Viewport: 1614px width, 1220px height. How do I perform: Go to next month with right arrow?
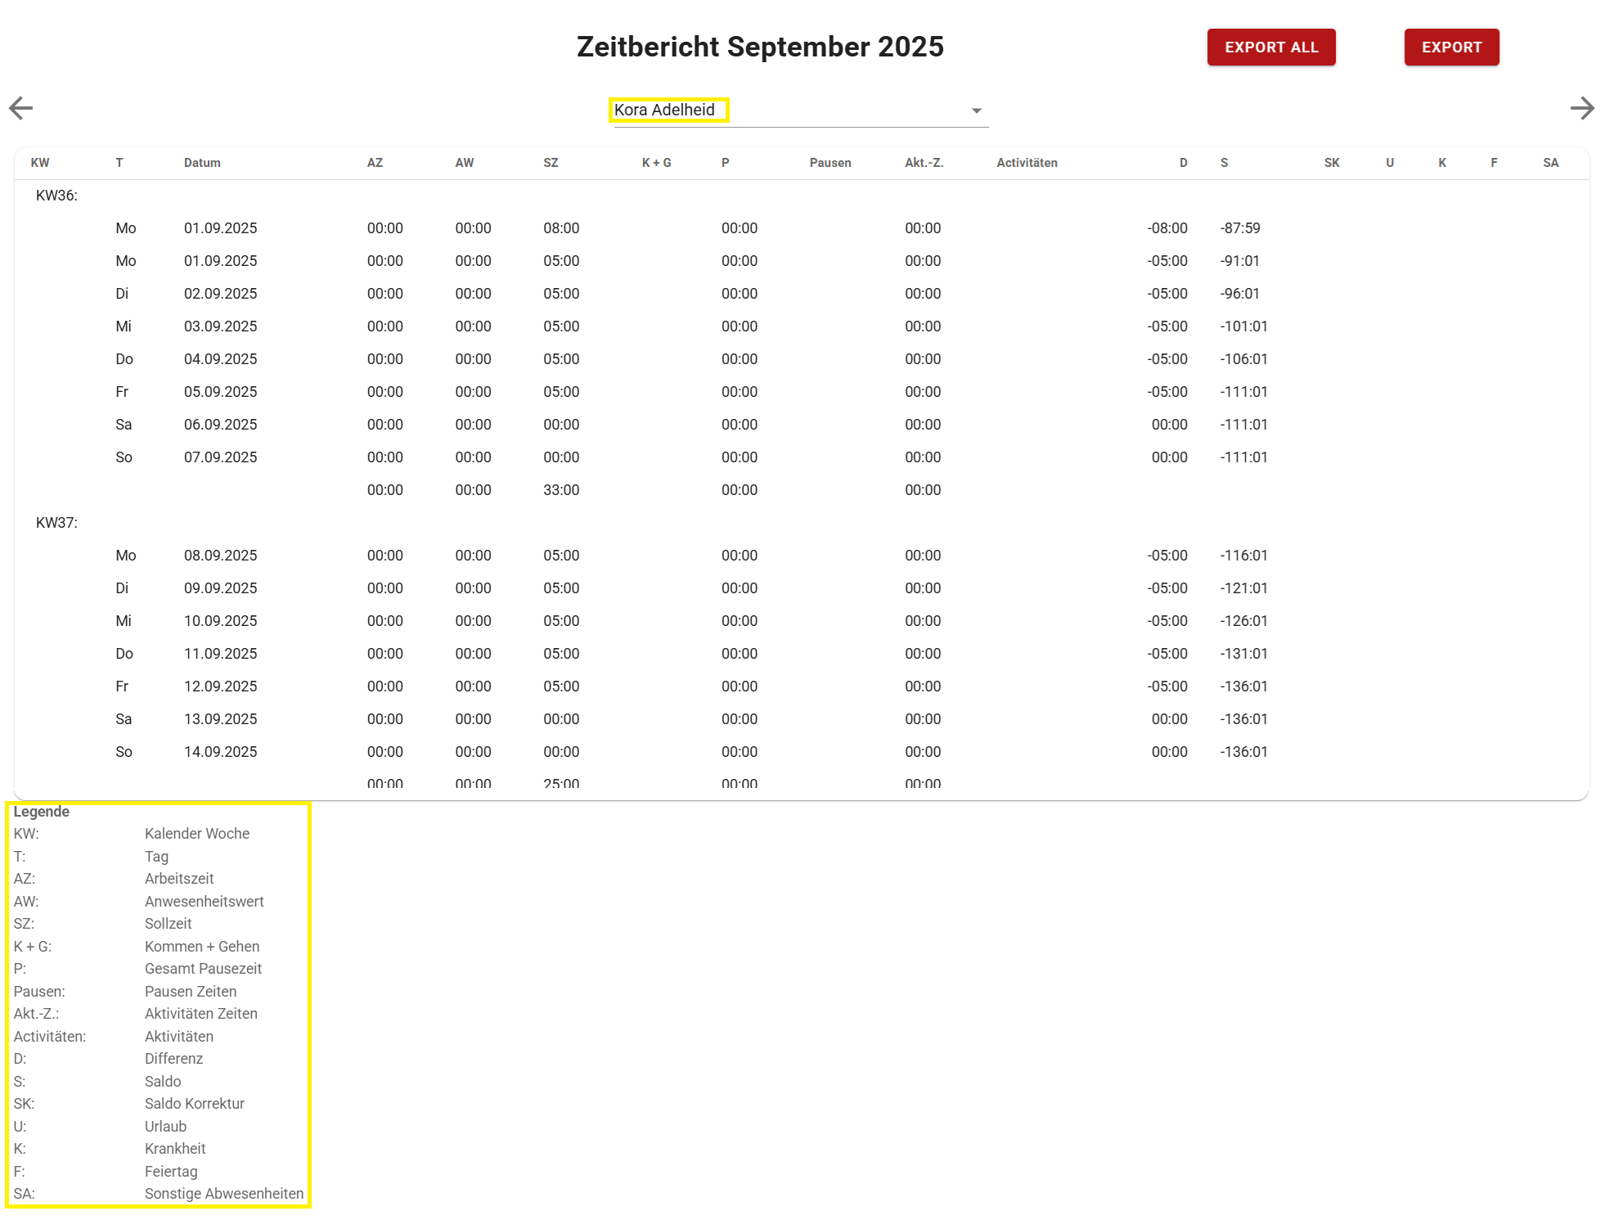click(x=1582, y=108)
